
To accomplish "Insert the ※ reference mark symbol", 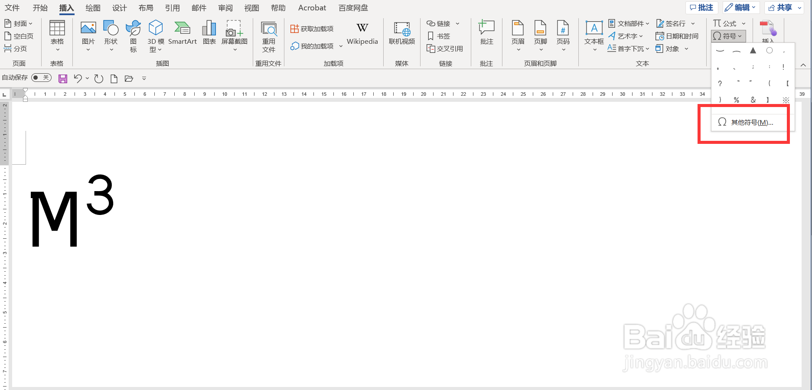I will [786, 100].
